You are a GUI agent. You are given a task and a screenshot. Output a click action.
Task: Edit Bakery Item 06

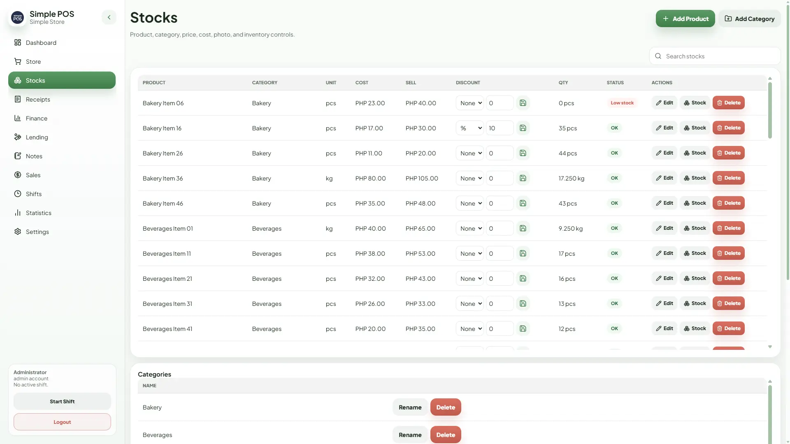click(665, 103)
